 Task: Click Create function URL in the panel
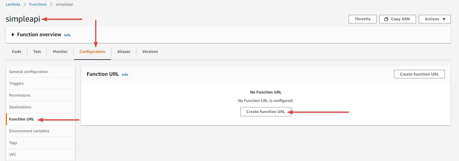pyautogui.click(x=265, y=111)
